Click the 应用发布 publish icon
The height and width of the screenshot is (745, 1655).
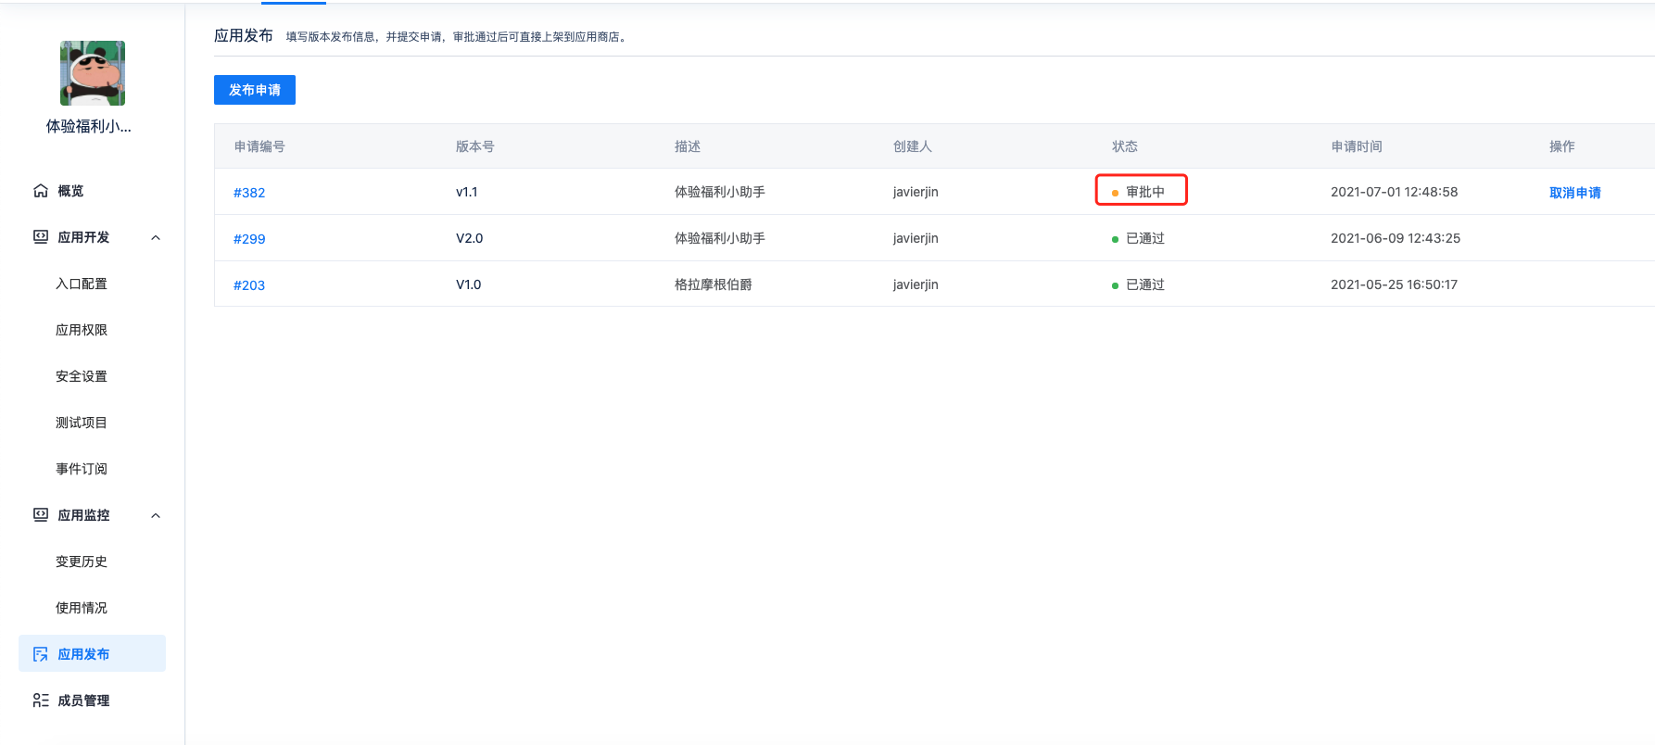click(41, 654)
